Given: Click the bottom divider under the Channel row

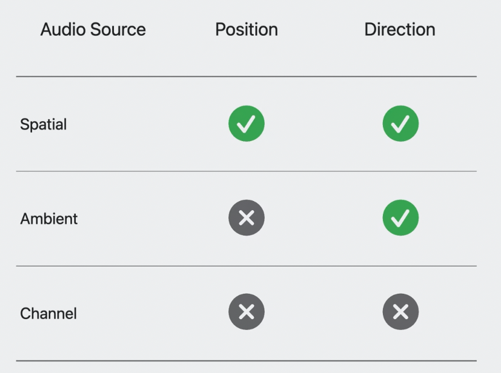Looking at the screenshot, I should 246,361.
